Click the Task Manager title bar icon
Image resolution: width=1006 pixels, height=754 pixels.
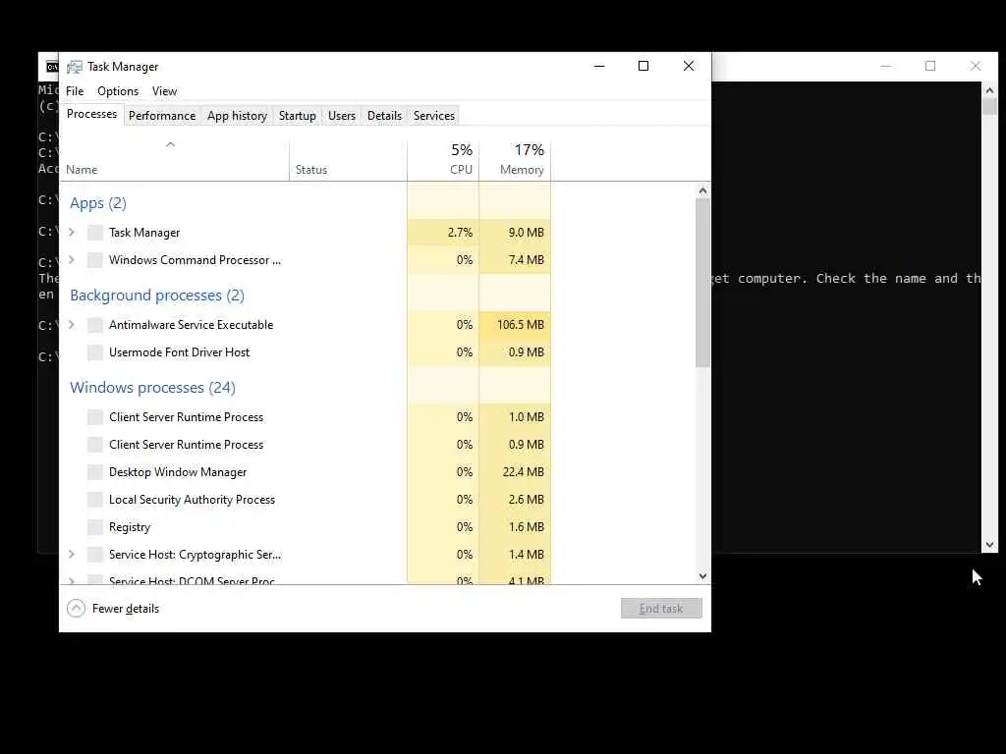tap(75, 67)
